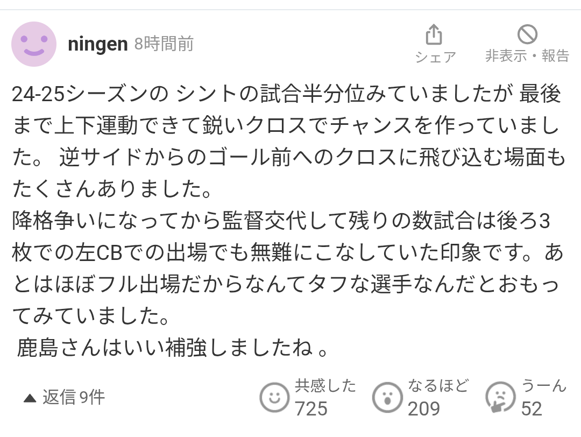Open the ningen username profile link
The width and height of the screenshot is (581, 437).
point(98,45)
